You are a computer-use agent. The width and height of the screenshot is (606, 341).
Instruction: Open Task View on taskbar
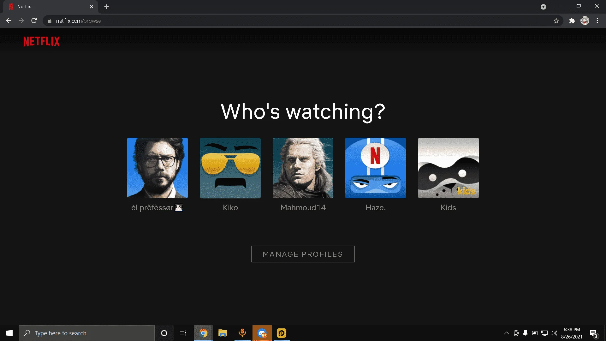point(183,333)
